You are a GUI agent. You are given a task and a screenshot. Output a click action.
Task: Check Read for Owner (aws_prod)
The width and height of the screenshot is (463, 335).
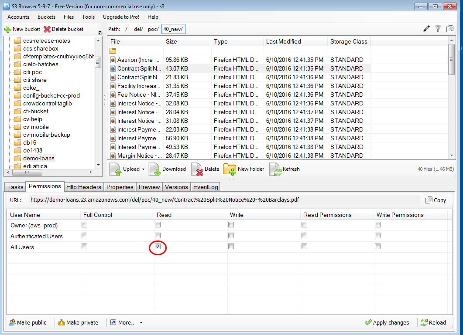click(x=158, y=225)
